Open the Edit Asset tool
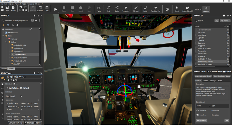Viewport: 232px width, 125px height. [136, 9]
